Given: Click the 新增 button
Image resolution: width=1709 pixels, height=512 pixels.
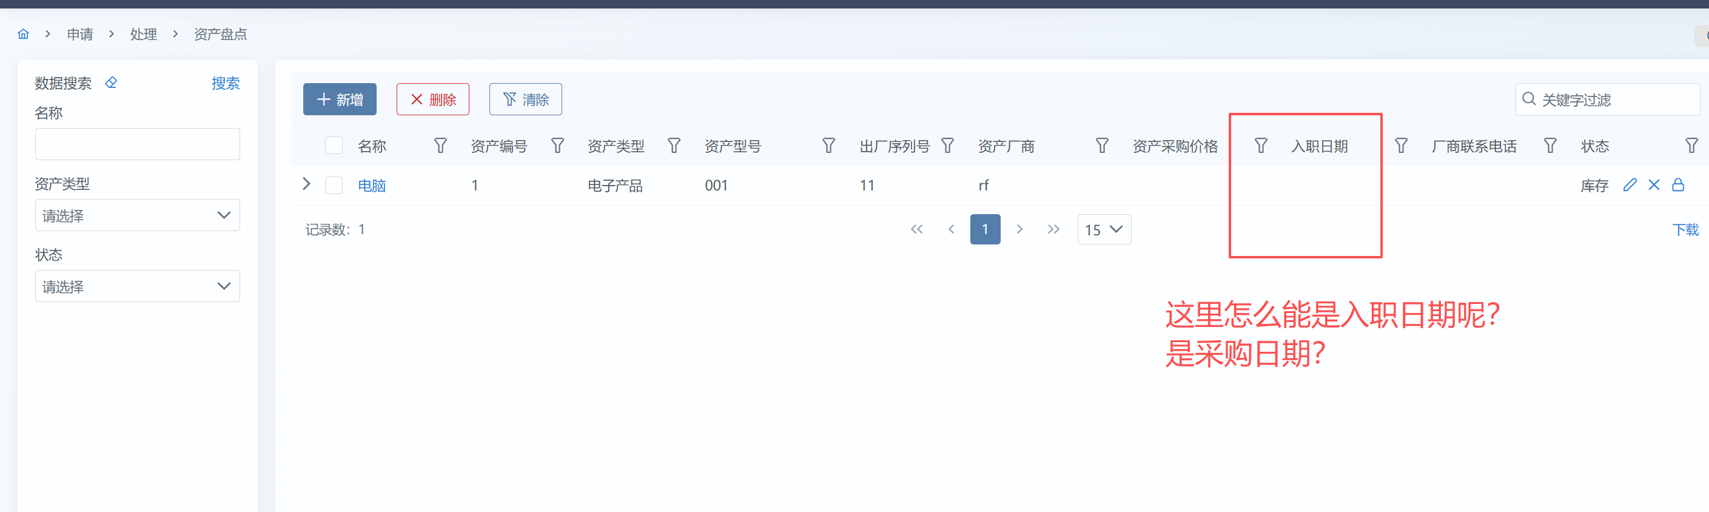Looking at the screenshot, I should [x=340, y=99].
